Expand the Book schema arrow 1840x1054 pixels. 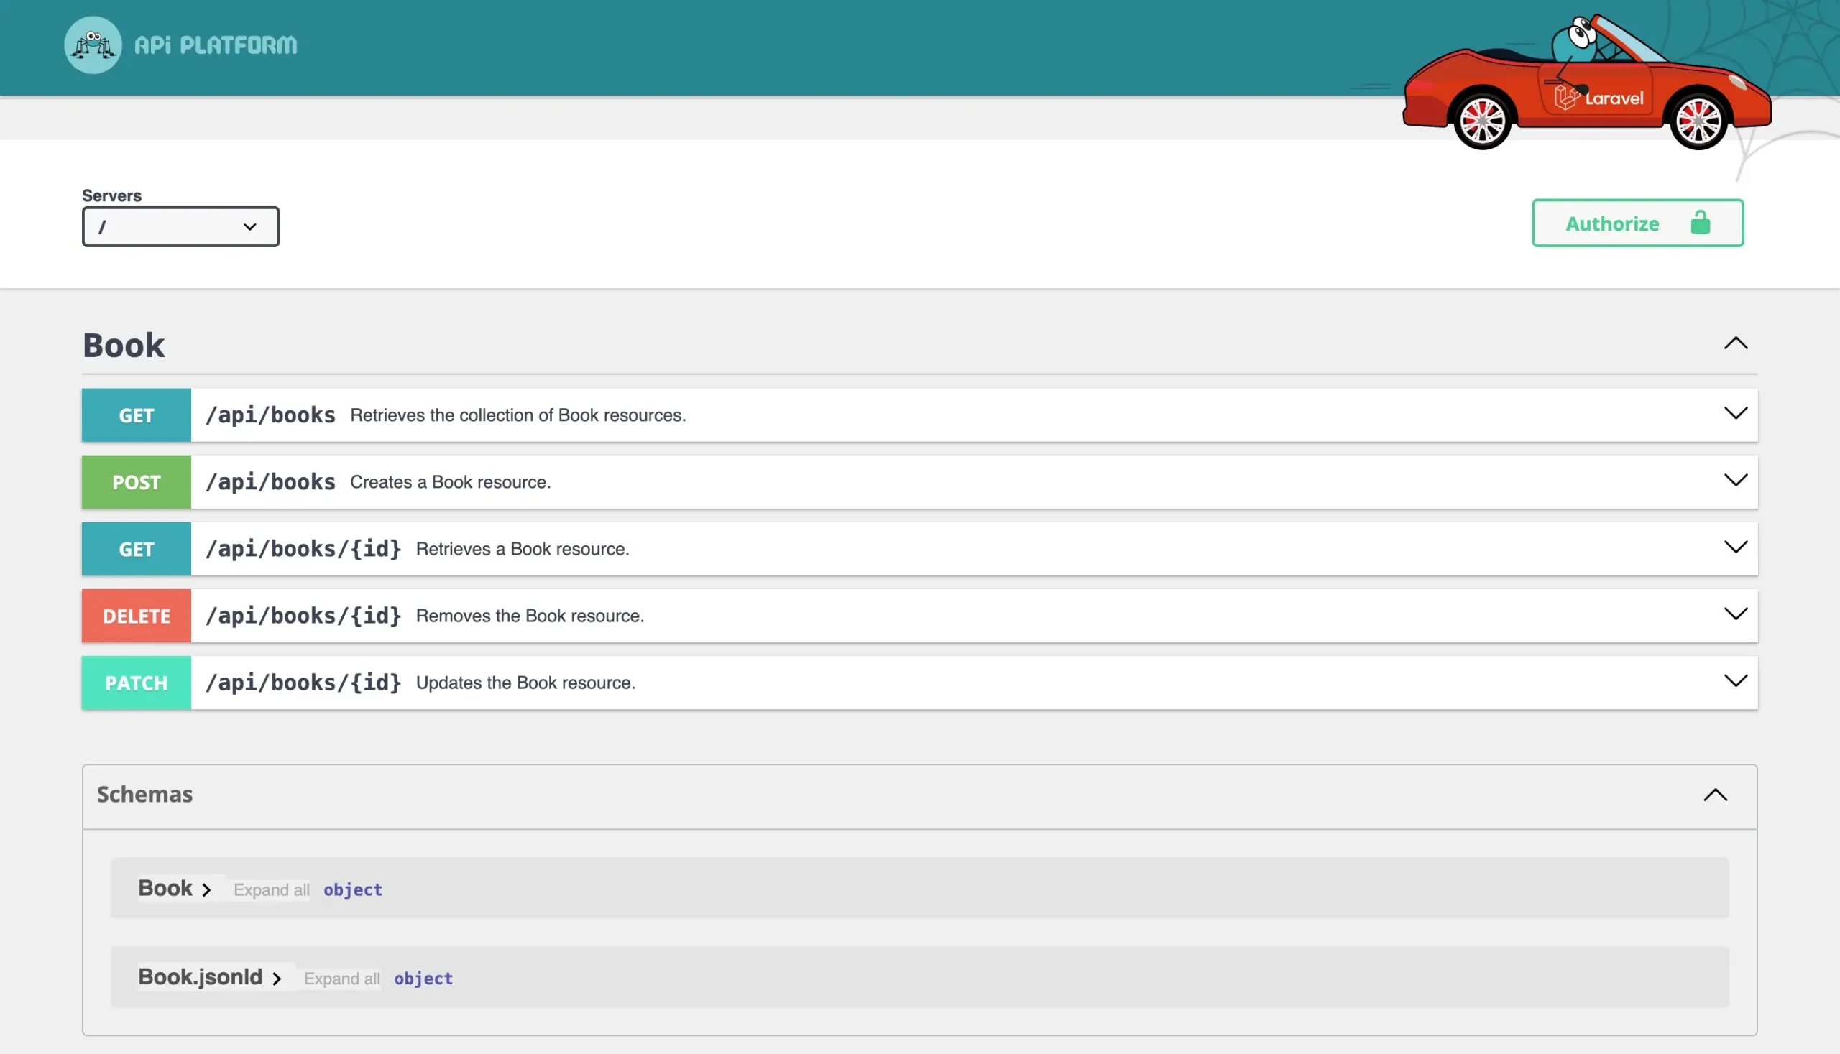point(206,889)
